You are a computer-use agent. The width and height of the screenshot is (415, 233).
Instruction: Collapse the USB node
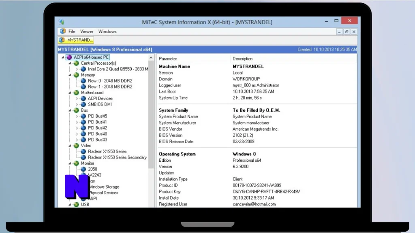click(x=70, y=204)
